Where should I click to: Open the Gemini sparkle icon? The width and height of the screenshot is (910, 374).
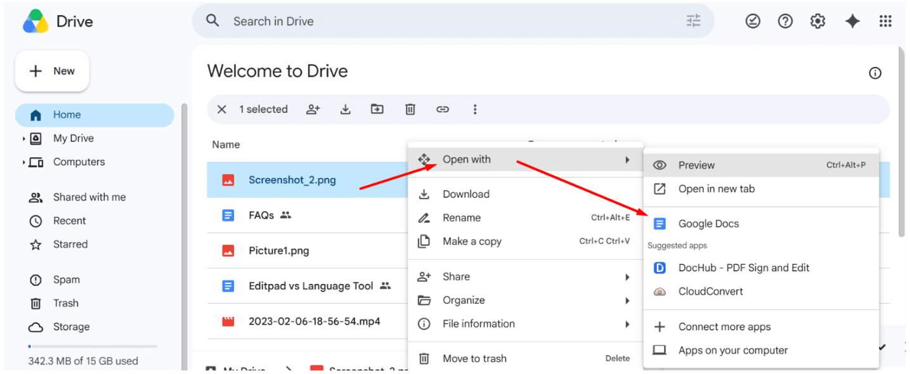click(852, 22)
